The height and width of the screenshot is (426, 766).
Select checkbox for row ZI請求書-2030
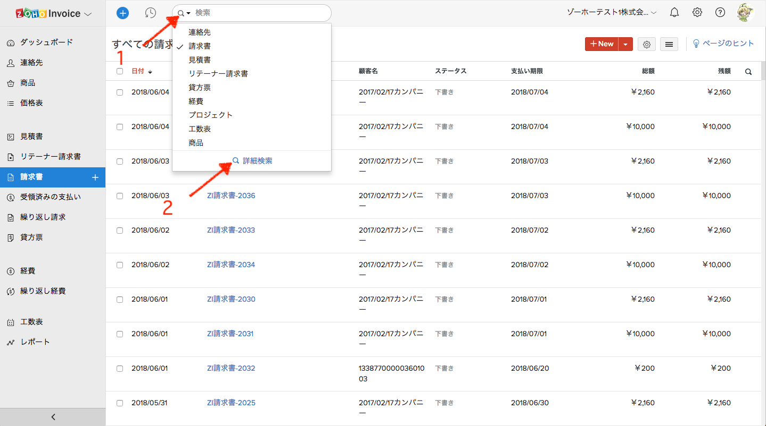pyautogui.click(x=120, y=300)
